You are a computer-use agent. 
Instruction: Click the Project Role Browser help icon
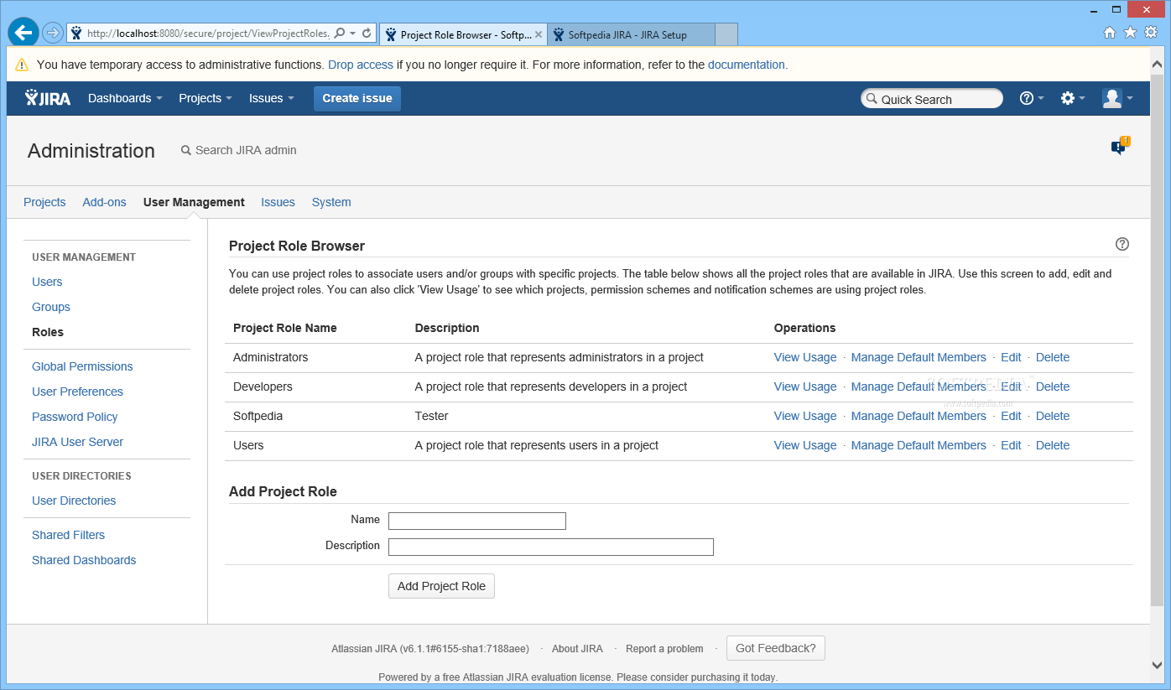pyautogui.click(x=1122, y=244)
